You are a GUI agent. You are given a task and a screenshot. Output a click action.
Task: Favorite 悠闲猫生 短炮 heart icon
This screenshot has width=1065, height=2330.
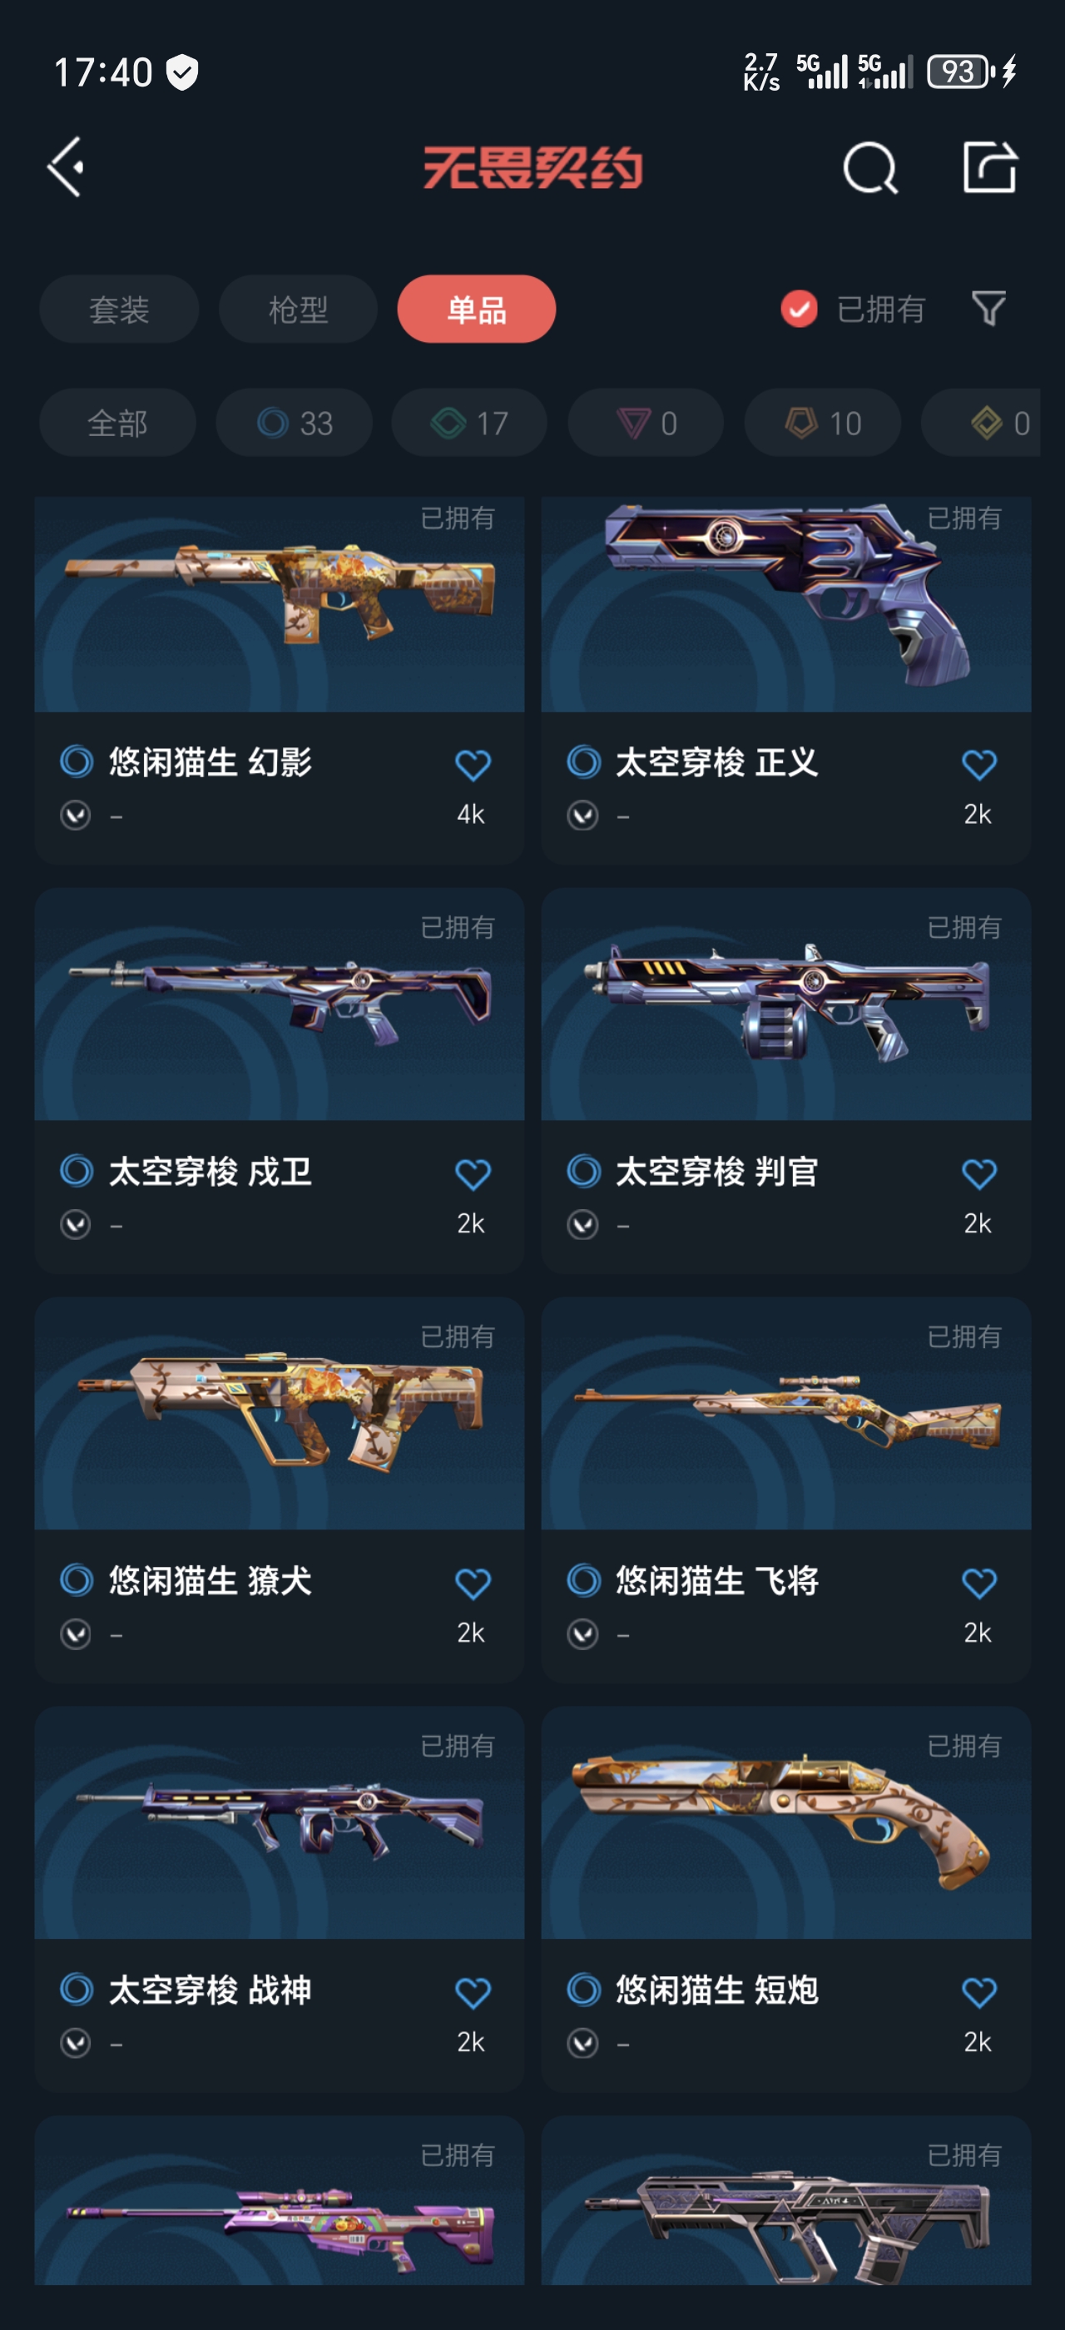978,1991
